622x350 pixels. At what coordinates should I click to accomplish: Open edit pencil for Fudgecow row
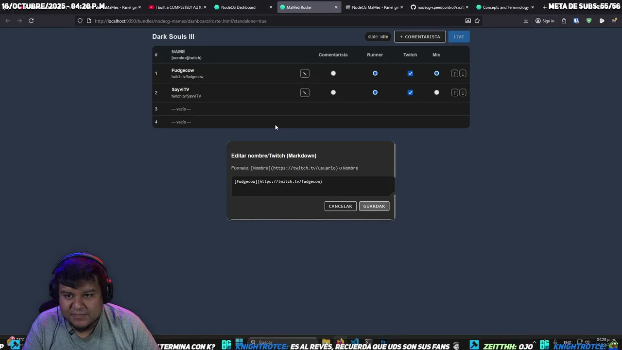click(305, 73)
